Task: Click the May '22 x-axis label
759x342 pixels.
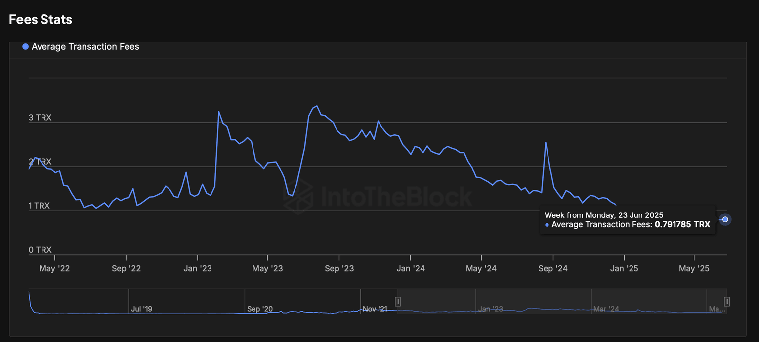Action: pos(54,269)
